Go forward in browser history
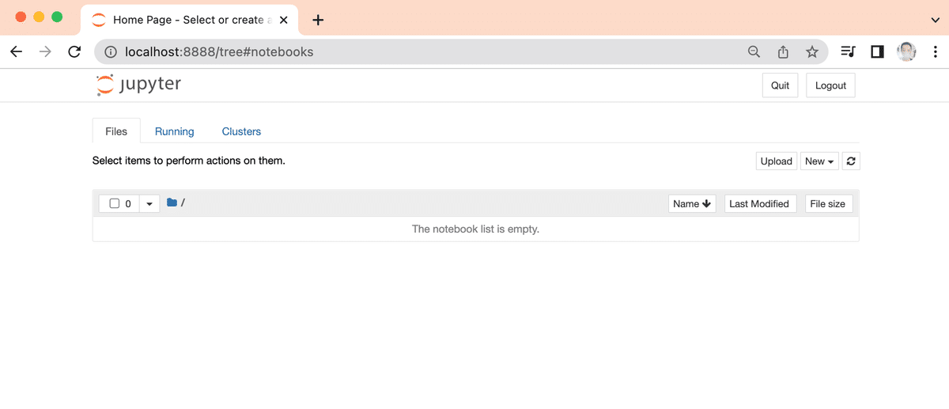The height and width of the screenshot is (409, 949). [45, 52]
